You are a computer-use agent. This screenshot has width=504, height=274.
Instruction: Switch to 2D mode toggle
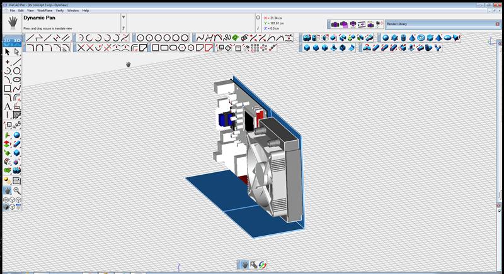8,41
